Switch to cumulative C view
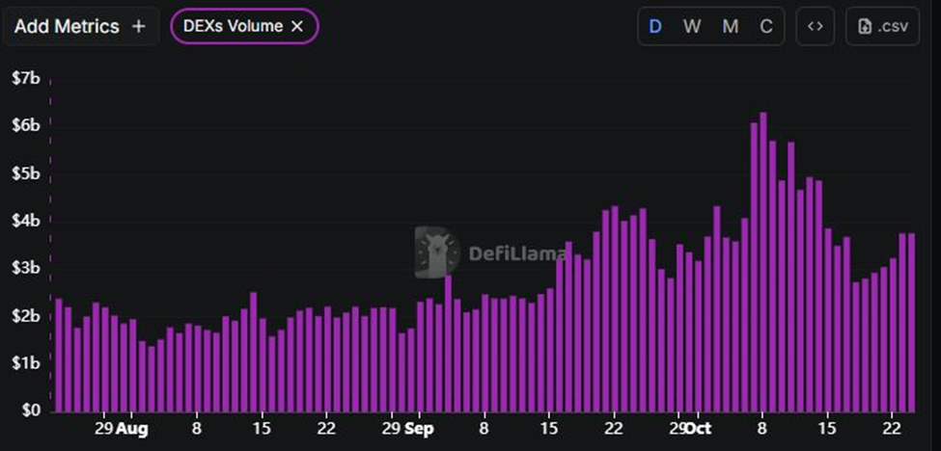Image resolution: width=941 pixels, height=451 pixels. pyautogui.click(x=766, y=26)
